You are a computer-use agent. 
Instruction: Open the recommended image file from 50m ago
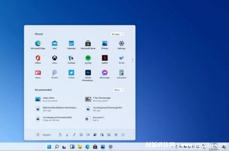click(x=57, y=109)
